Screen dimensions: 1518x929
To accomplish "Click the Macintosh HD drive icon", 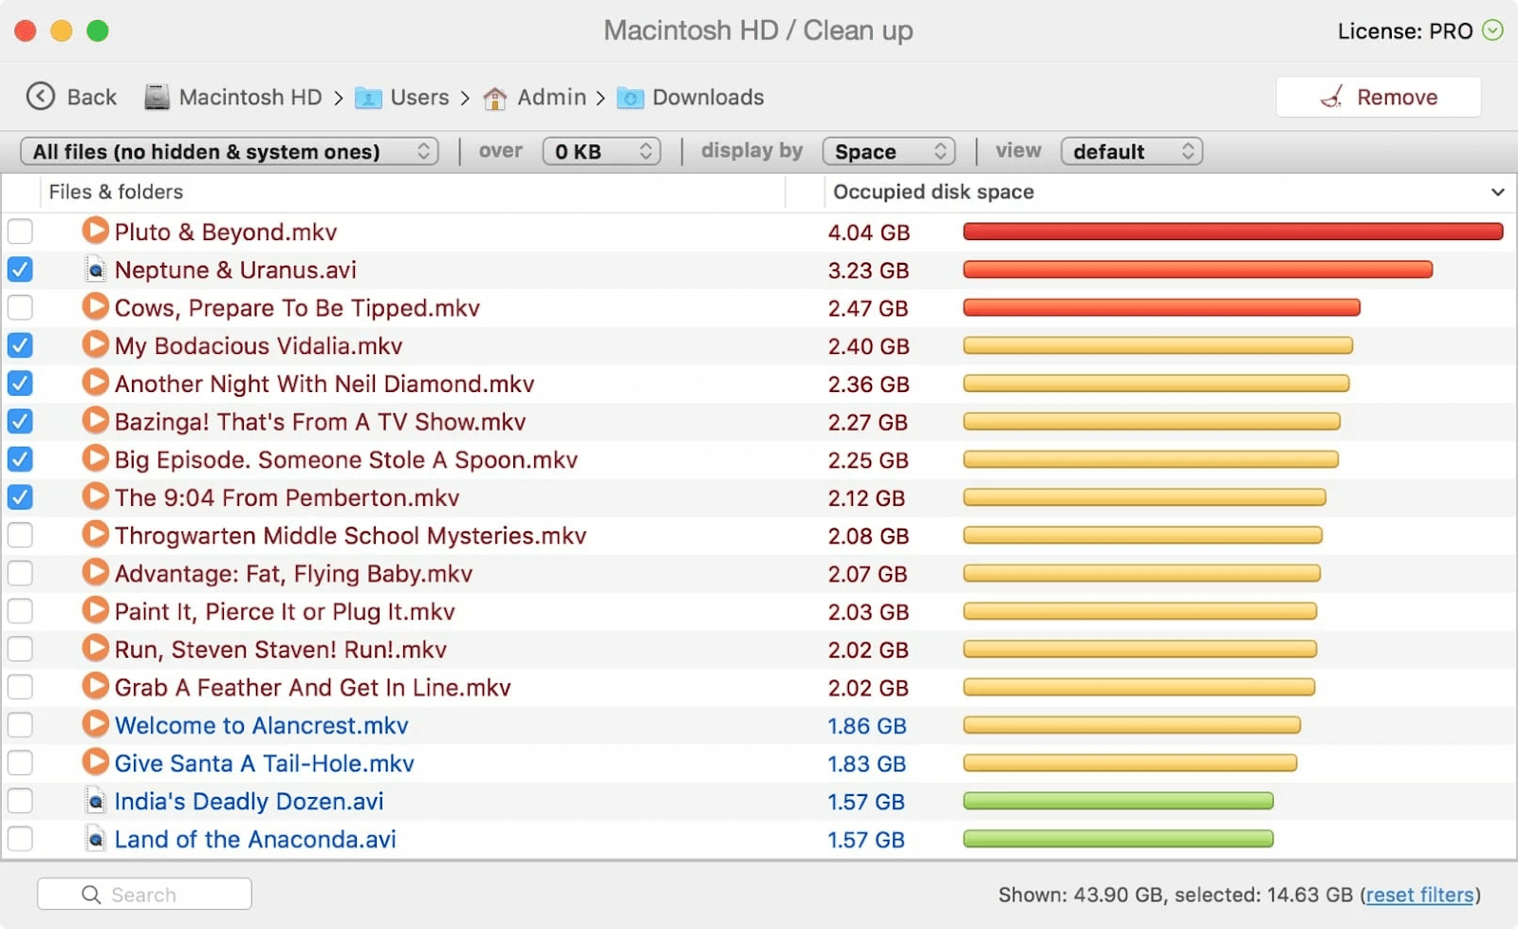I will [157, 97].
